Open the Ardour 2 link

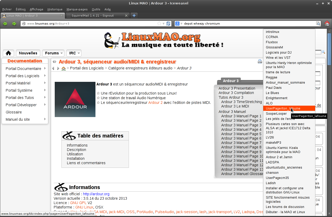pos(155,103)
